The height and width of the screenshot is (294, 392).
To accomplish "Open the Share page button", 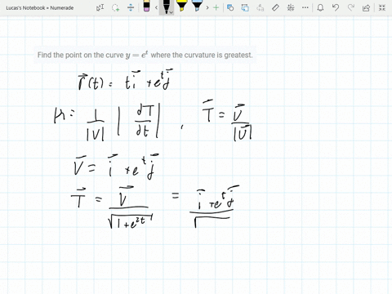I will (x=366, y=7).
